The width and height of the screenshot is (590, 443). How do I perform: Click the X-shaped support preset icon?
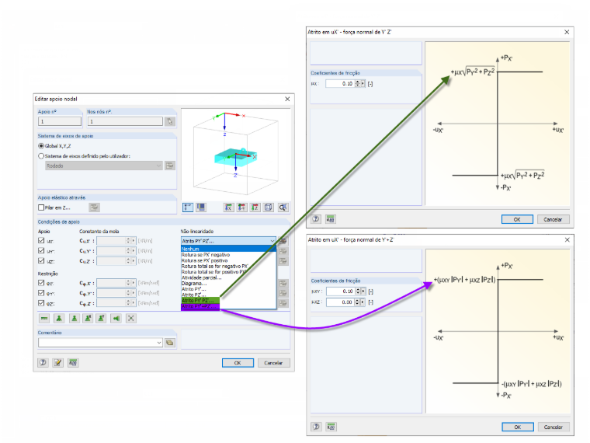(130, 319)
